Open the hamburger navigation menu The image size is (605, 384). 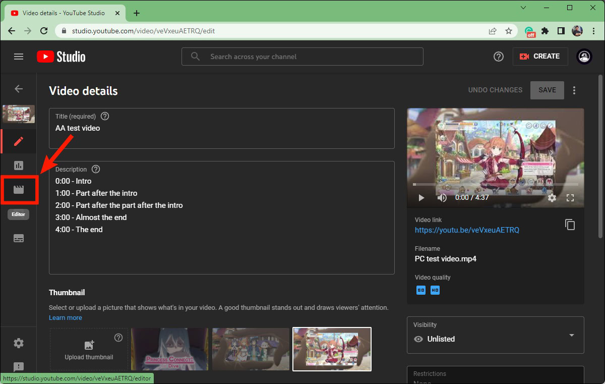(19, 57)
